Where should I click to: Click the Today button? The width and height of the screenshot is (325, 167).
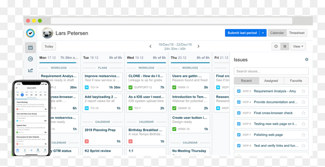(49, 46)
